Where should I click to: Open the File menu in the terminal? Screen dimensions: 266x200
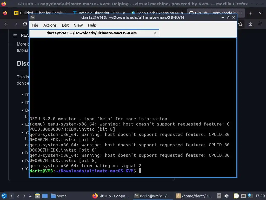pyautogui.click(x=35, y=25)
